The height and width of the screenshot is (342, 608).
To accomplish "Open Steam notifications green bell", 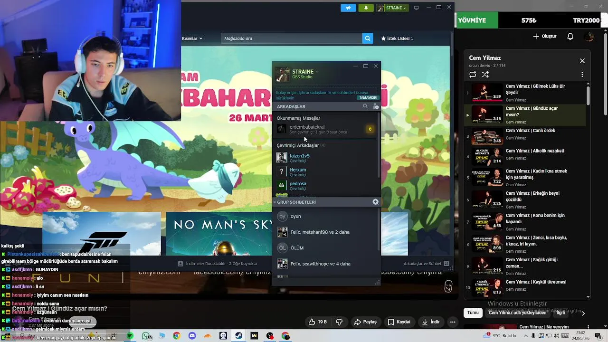I will coord(366,8).
